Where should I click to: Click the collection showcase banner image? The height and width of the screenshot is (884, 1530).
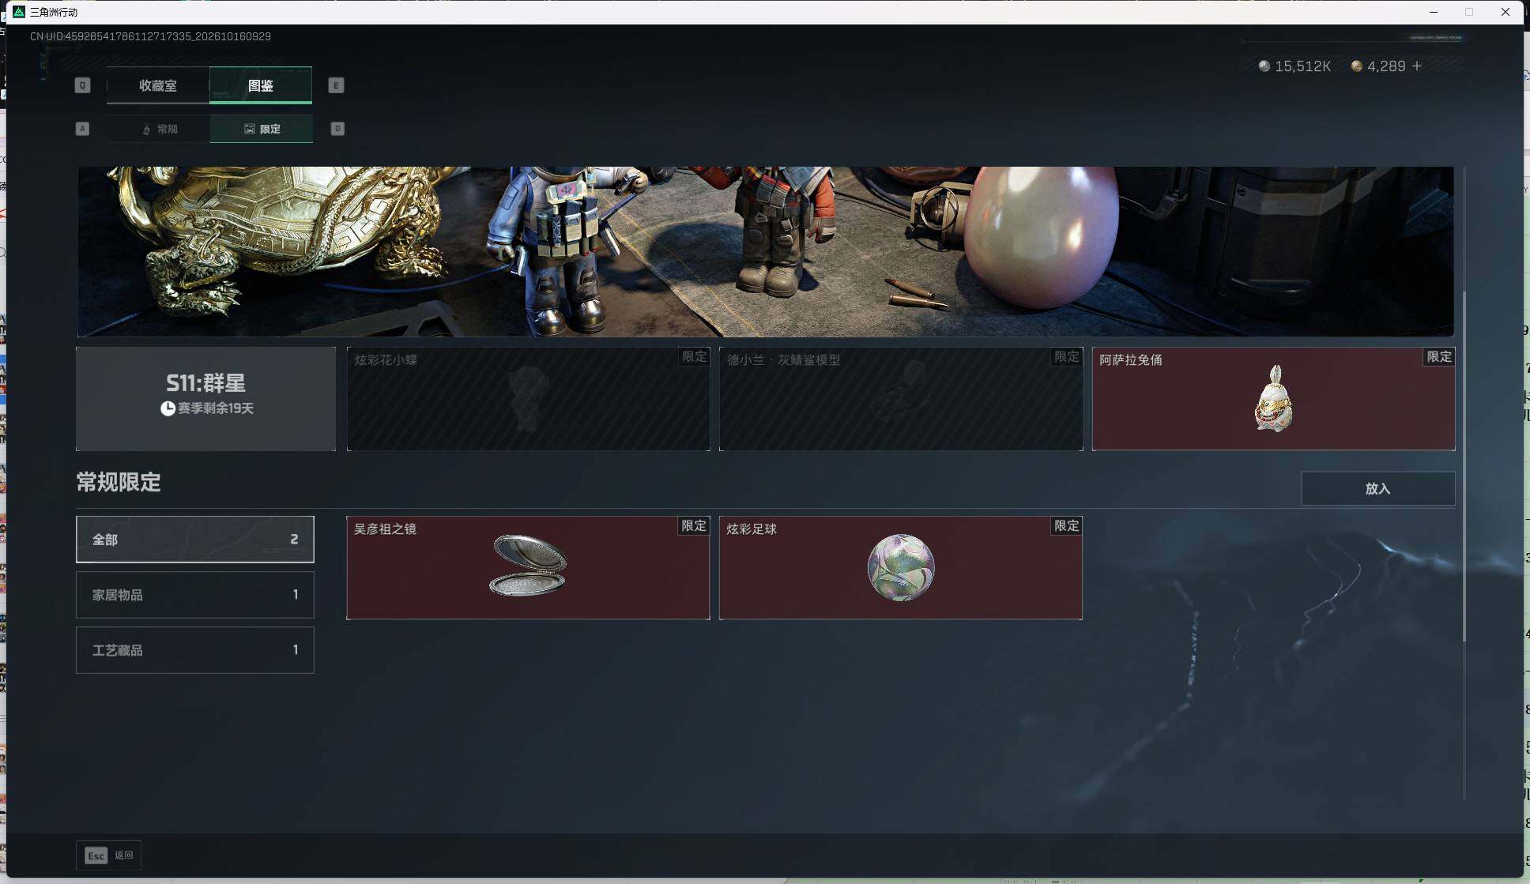coord(765,251)
